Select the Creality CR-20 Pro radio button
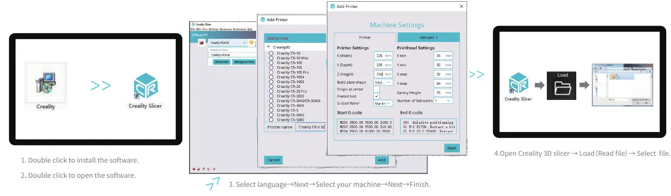The height and width of the screenshot is (196, 671). 271,91
